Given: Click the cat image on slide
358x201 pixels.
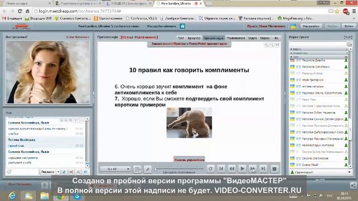Looking at the screenshot, I should tap(189, 123).
